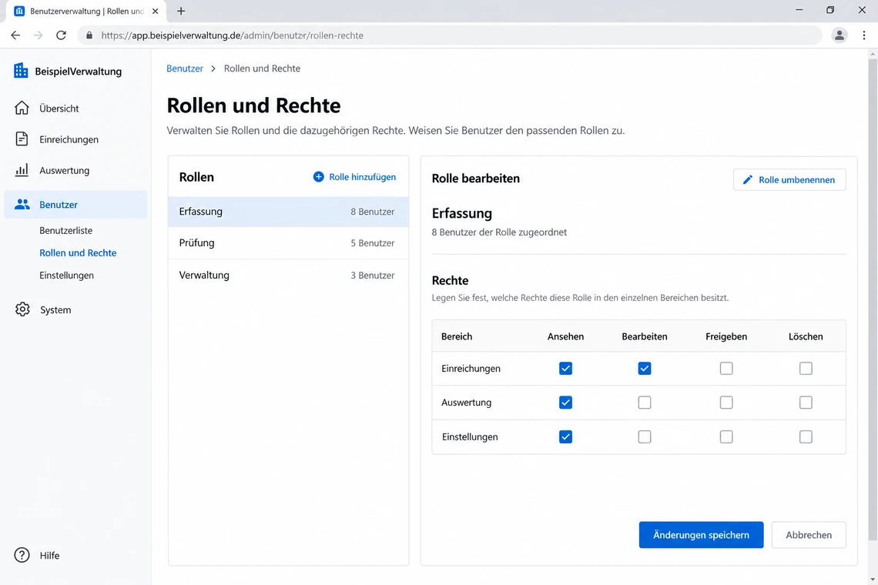Click the page vertical scrollbar
878x585 pixels.
(873, 299)
